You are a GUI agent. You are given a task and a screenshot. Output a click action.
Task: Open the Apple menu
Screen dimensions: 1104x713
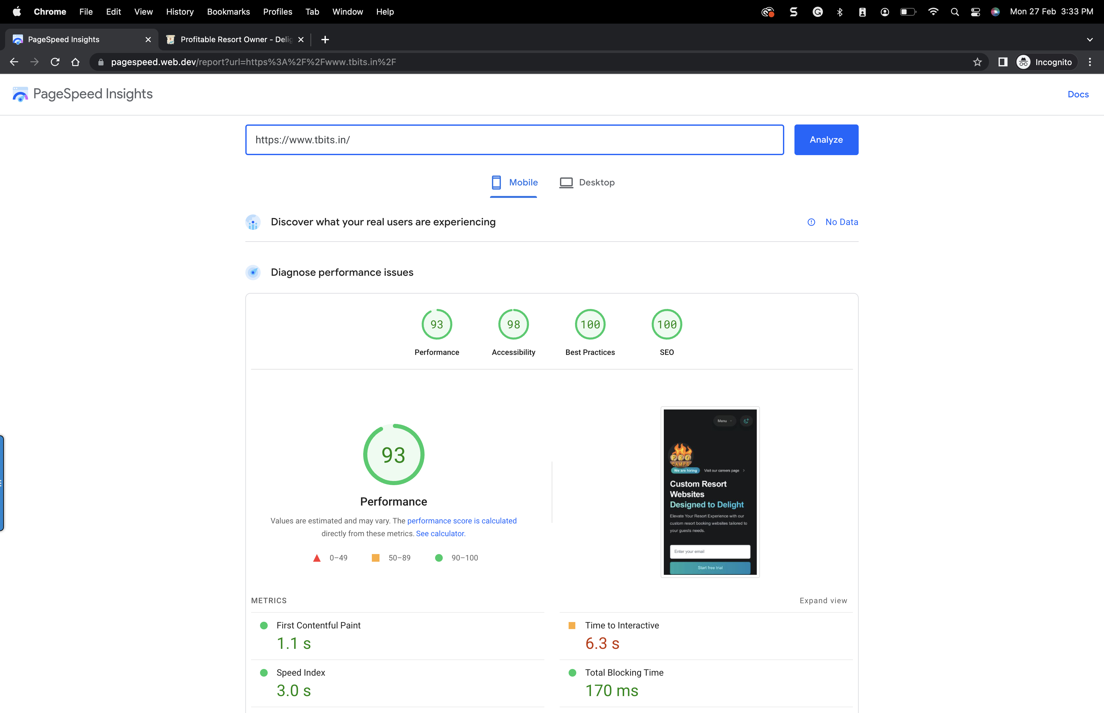pyautogui.click(x=17, y=11)
